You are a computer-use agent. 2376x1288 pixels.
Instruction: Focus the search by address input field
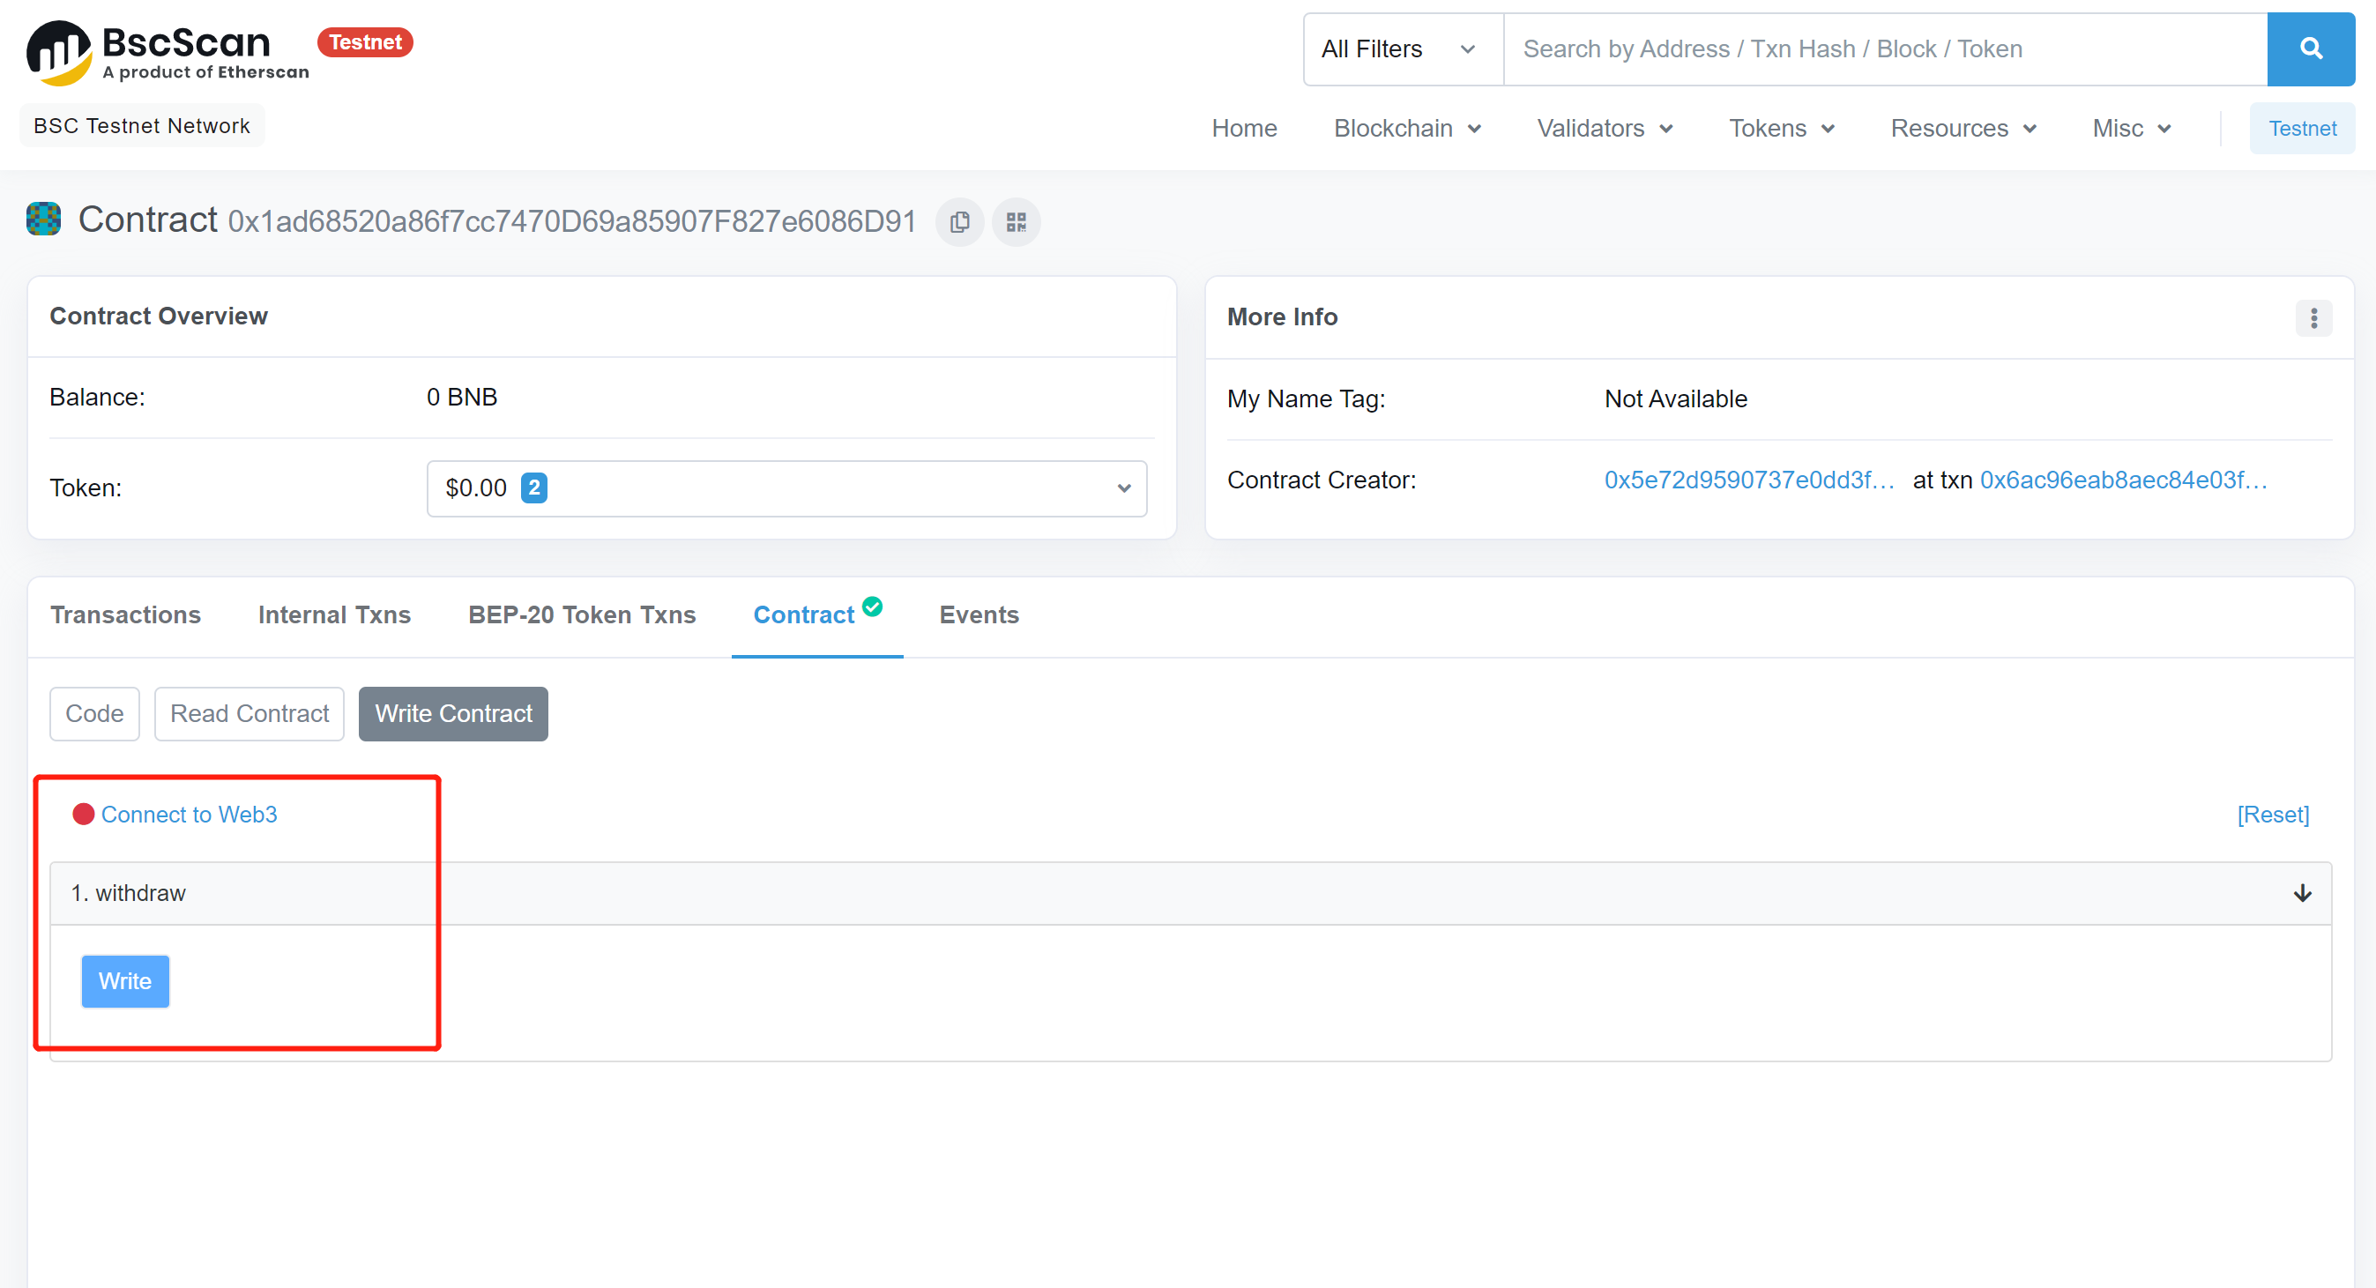point(1885,48)
